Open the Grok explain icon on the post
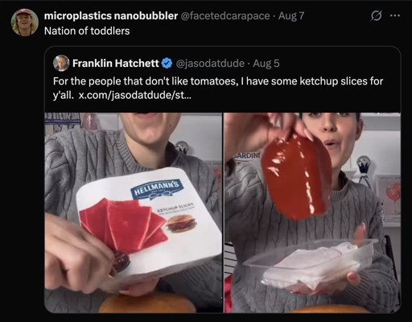This screenshot has width=412, height=322. pyautogui.click(x=376, y=16)
